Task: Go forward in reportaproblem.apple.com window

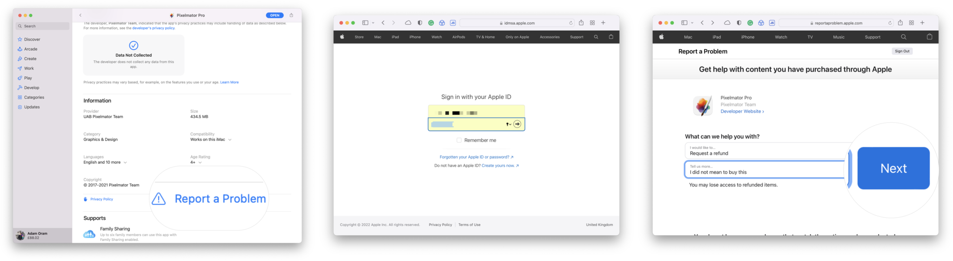Action: tap(712, 23)
